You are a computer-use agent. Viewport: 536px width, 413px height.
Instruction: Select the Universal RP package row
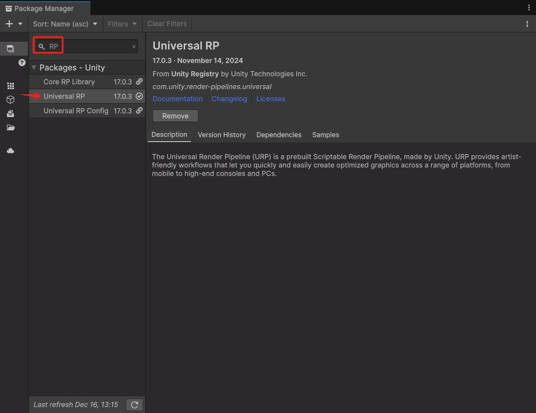(x=87, y=96)
